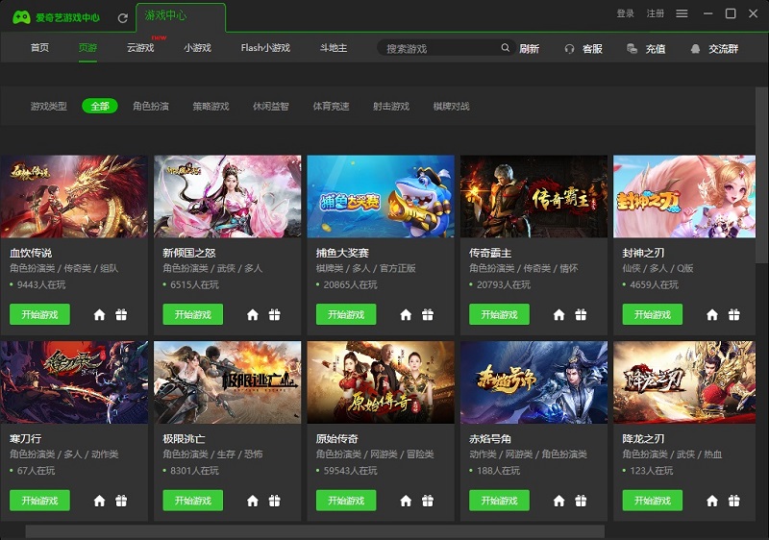Open 客服 customer service
The image size is (769, 540).
point(583,48)
